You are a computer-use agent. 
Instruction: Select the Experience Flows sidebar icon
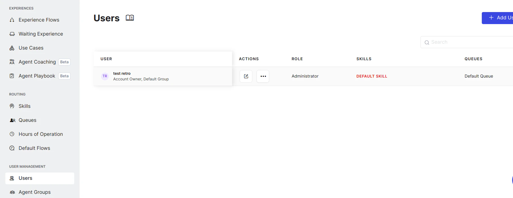click(x=12, y=20)
